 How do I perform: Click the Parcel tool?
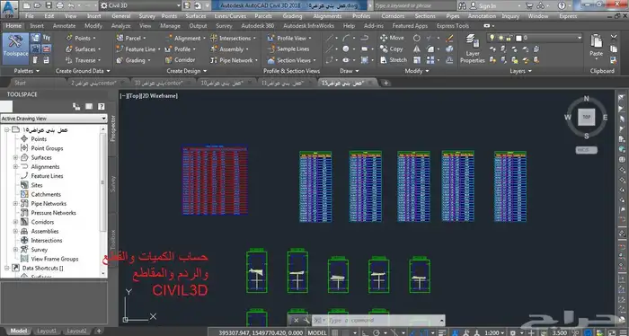coord(131,38)
